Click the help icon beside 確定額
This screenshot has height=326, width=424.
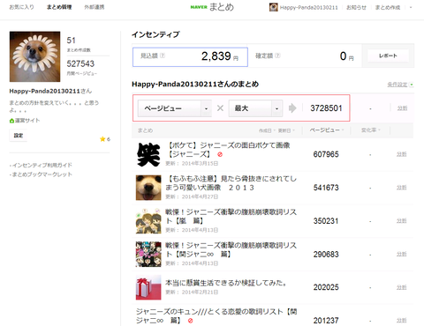click(x=277, y=56)
